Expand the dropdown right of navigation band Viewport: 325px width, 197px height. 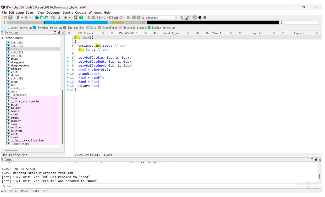pyautogui.click(x=319, y=23)
